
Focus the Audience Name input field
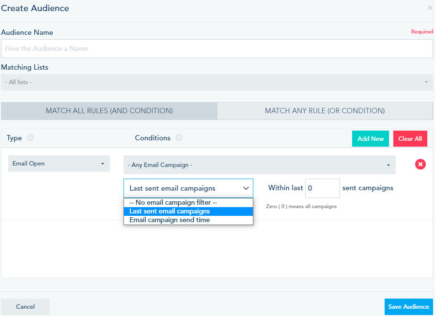(x=217, y=49)
